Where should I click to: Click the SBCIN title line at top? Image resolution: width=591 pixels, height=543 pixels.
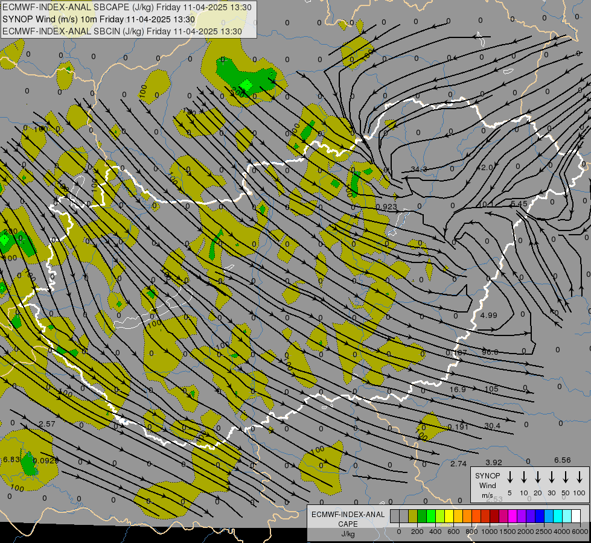(x=122, y=31)
